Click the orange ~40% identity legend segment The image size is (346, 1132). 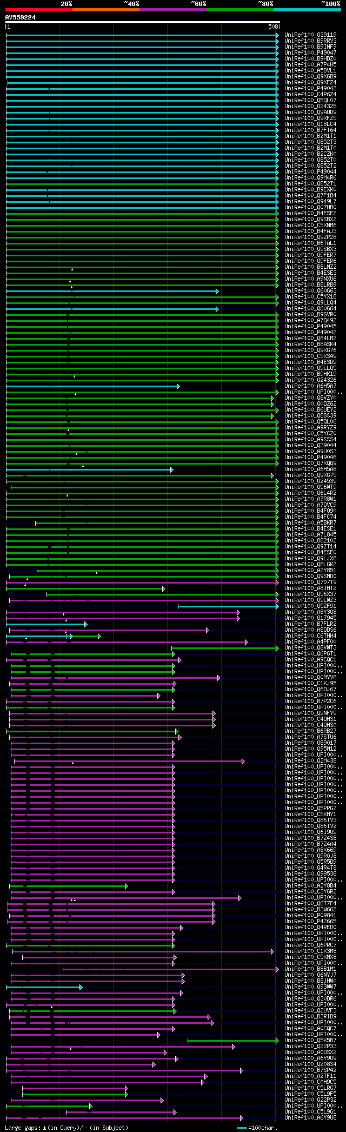click(106, 10)
